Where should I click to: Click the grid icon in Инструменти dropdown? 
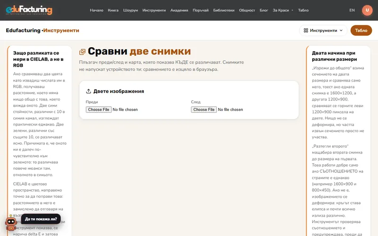click(x=306, y=30)
